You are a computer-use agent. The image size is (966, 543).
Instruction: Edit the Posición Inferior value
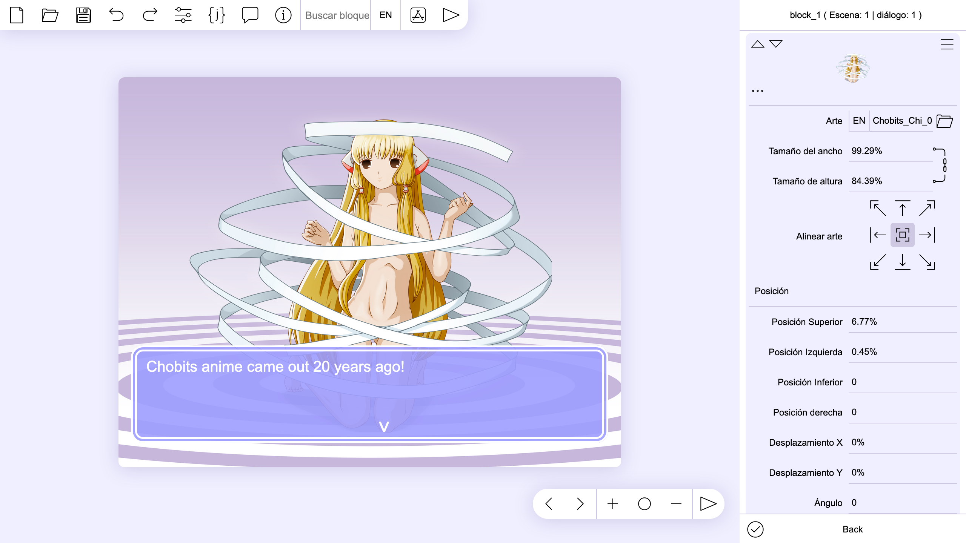click(903, 382)
